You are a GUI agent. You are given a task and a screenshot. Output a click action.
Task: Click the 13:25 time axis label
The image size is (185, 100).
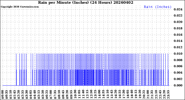(x=95, y=94)
